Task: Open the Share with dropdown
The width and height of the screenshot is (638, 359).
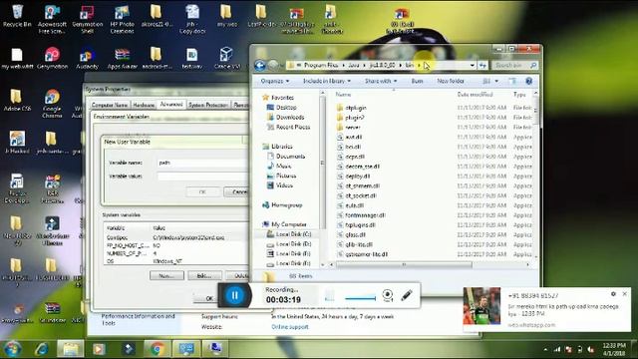Action: (381, 81)
